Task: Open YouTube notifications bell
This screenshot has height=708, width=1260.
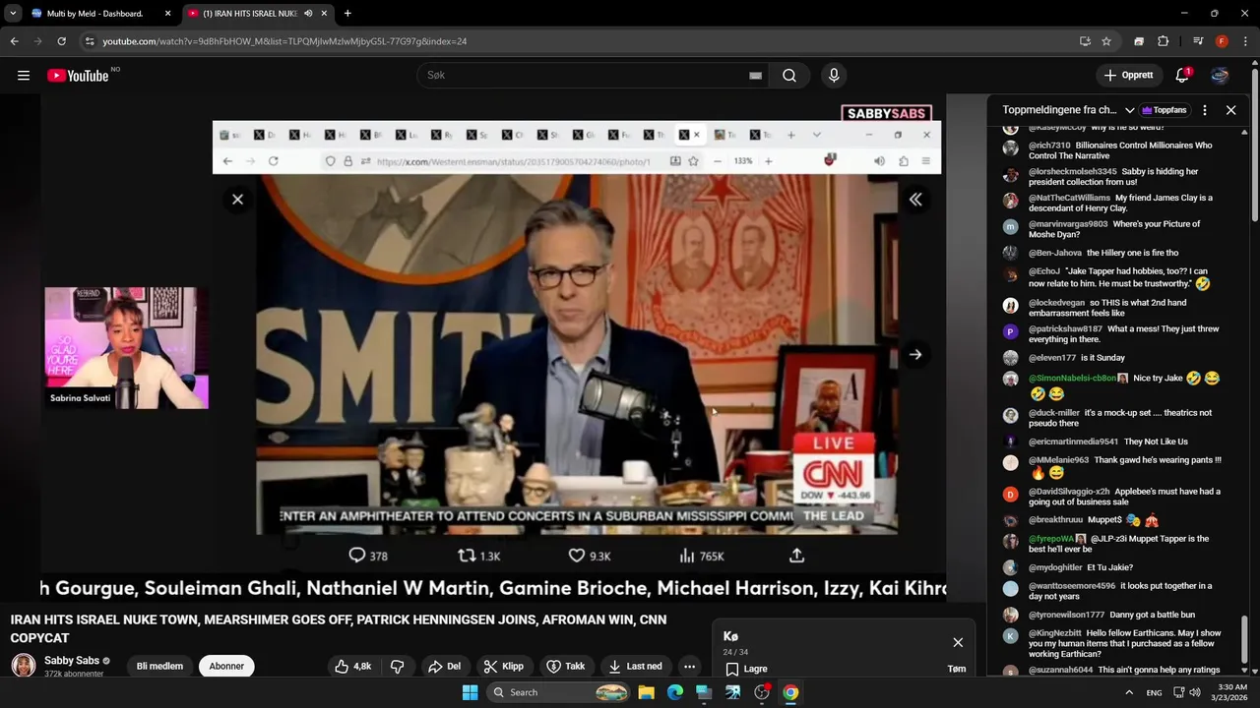Action: (1182, 76)
